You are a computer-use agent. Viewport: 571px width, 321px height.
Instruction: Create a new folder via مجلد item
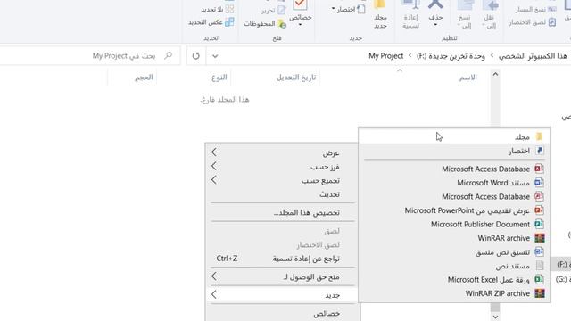click(454, 136)
